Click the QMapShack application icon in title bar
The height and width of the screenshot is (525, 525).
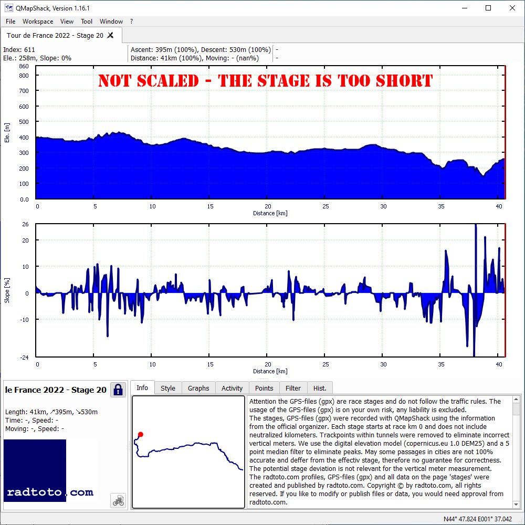[8, 8]
